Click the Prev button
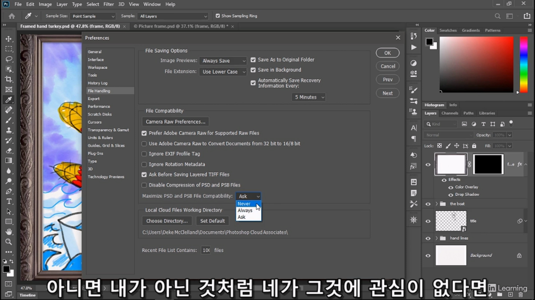535x300 pixels. 387,80
